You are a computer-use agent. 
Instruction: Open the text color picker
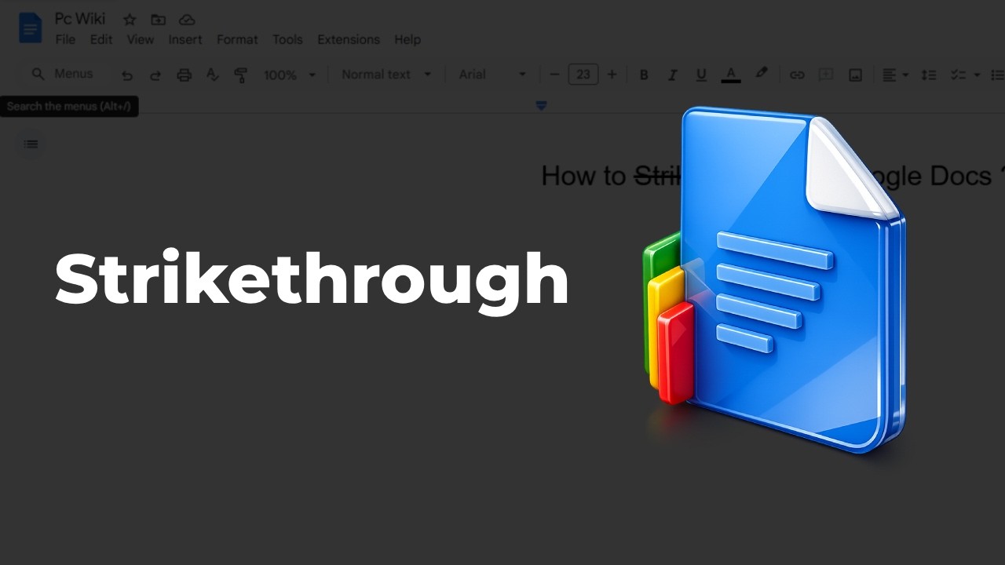[731, 75]
